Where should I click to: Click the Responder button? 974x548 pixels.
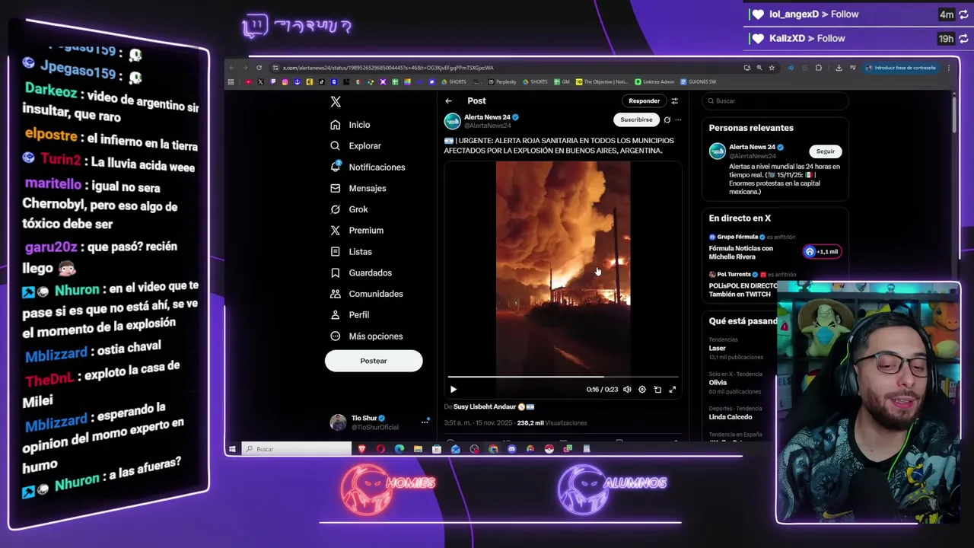pos(644,100)
